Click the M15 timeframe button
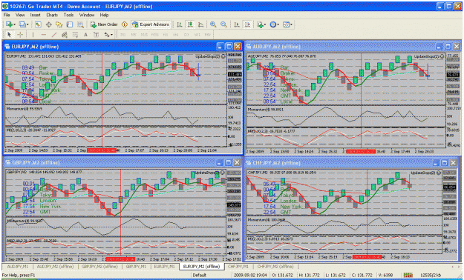Image resolution: width=464 pixels, height=280 pixels. [x=144, y=35]
